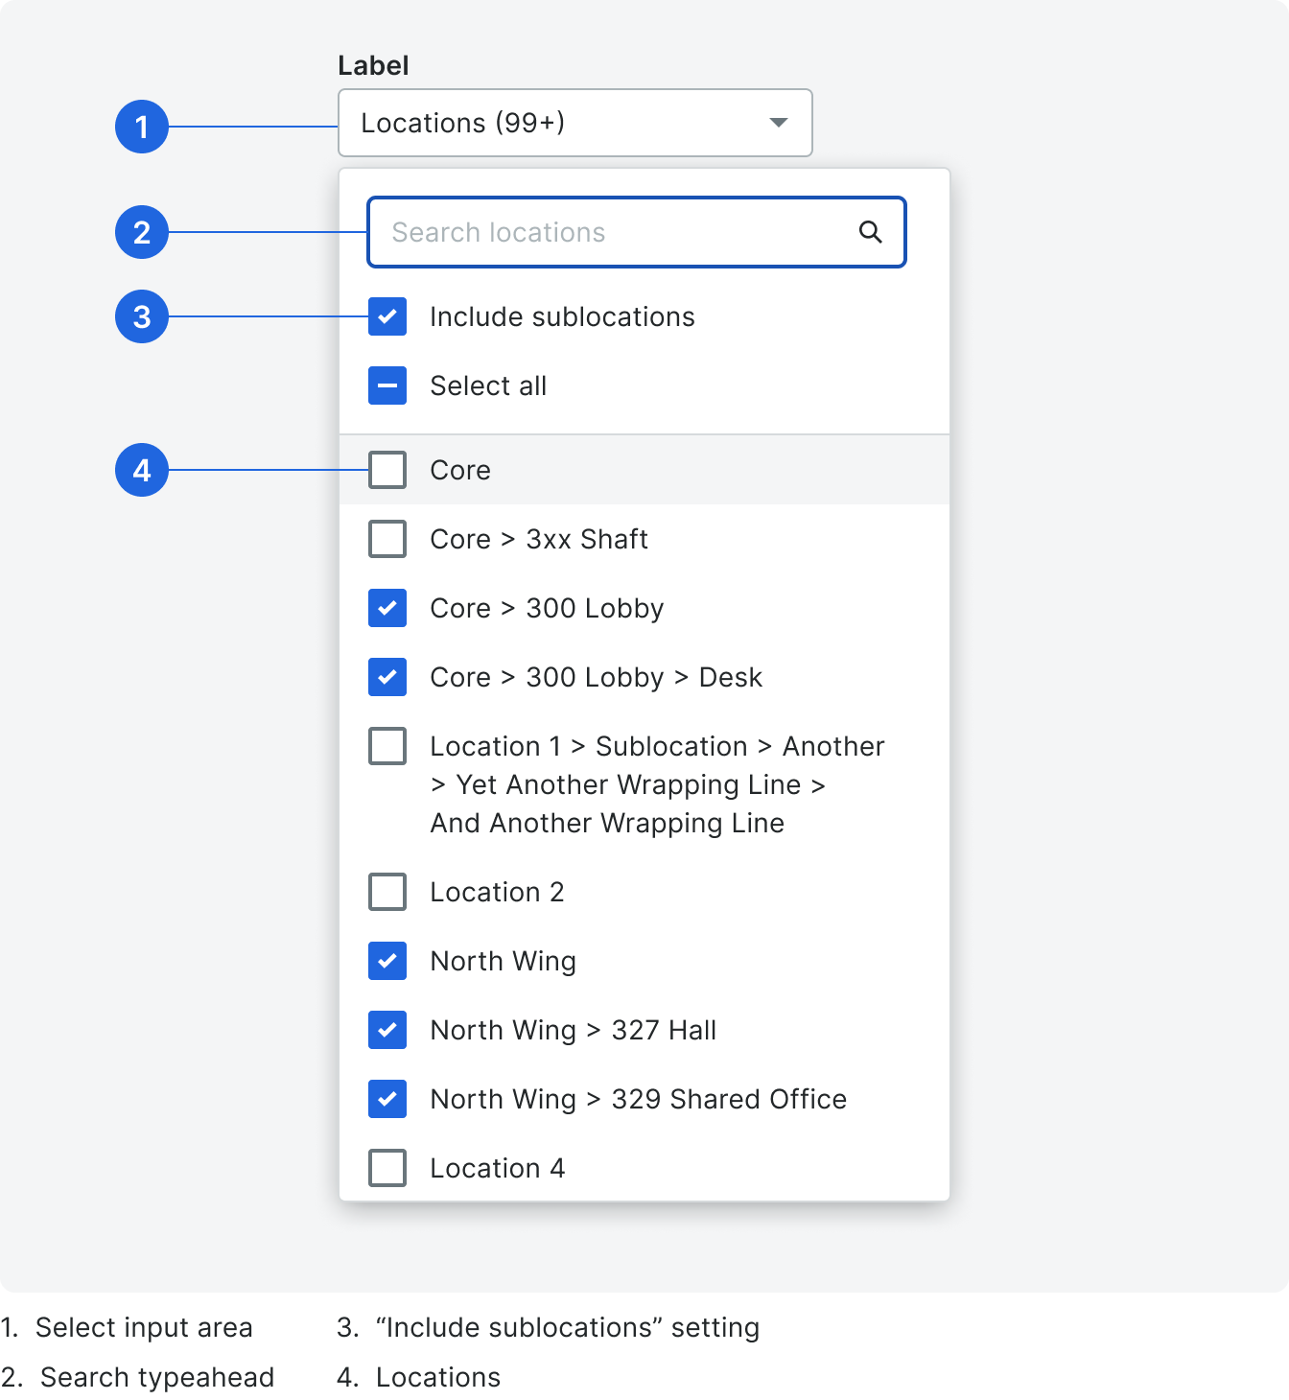Toggle the Select all checkbox

tap(387, 385)
